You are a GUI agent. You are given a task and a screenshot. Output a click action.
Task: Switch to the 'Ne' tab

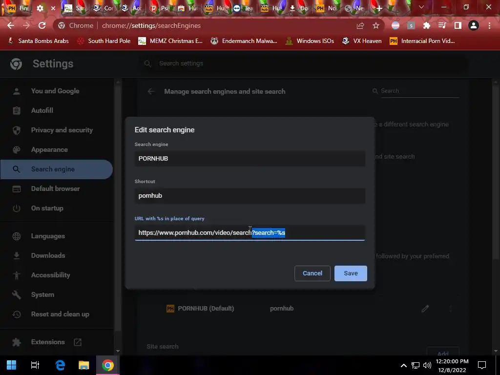[x=354, y=8]
